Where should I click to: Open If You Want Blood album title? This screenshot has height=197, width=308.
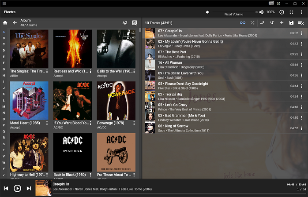pyautogui.click(x=71, y=123)
